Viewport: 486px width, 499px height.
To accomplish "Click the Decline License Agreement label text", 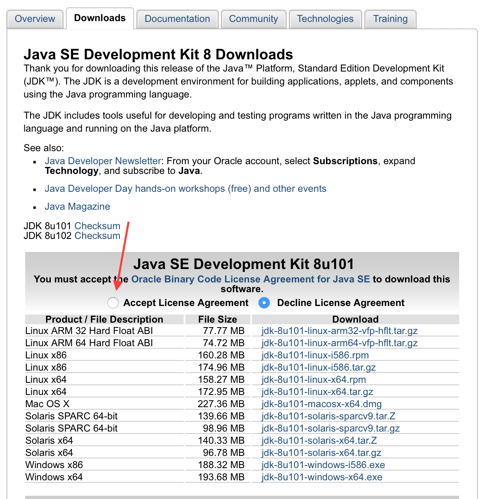I will (341, 303).
